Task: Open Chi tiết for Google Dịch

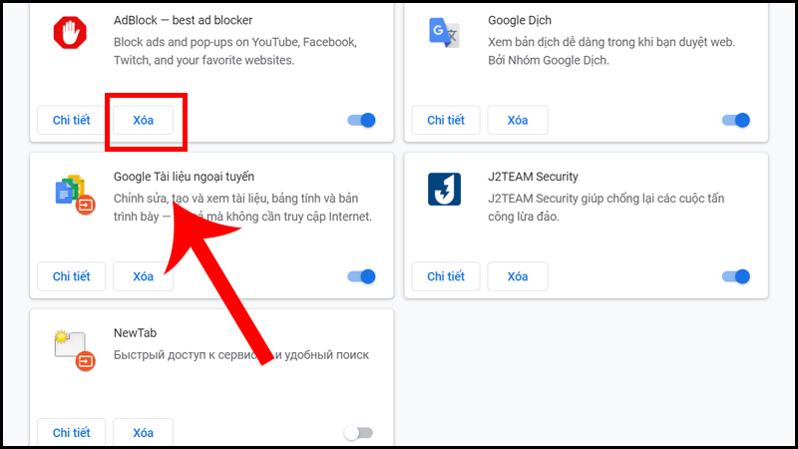Action: [x=446, y=120]
